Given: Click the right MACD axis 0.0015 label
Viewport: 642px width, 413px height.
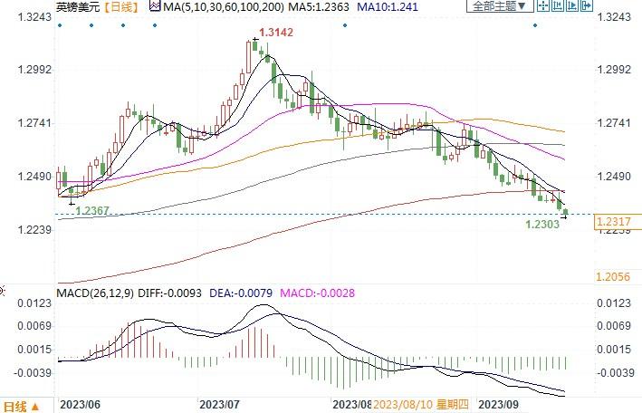Looking at the screenshot, I should pos(614,349).
